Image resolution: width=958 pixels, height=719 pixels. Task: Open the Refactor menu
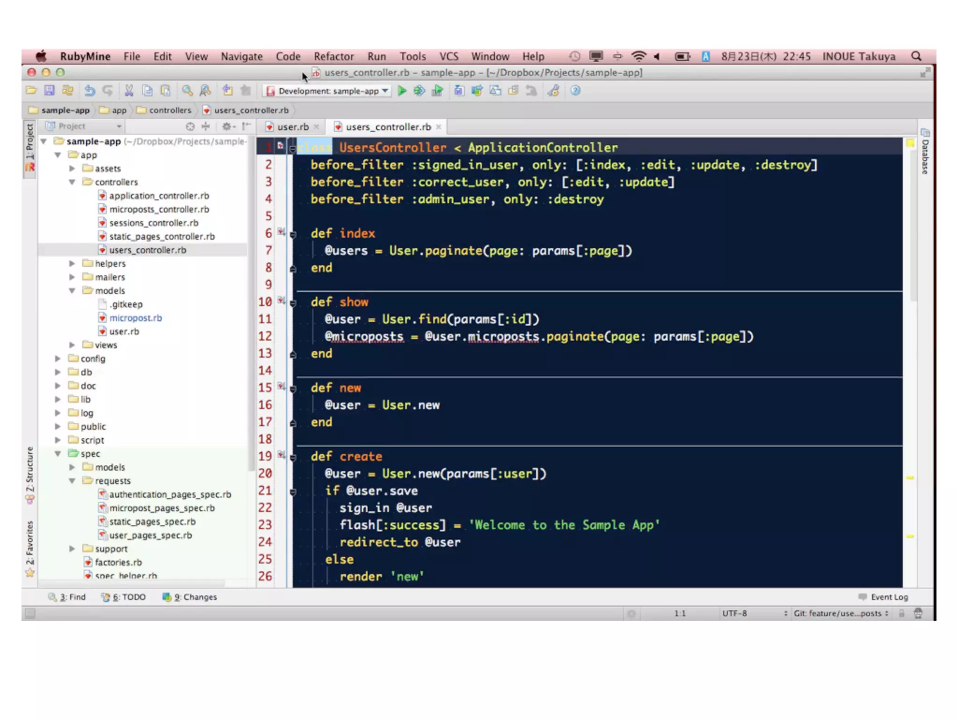[334, 57]
